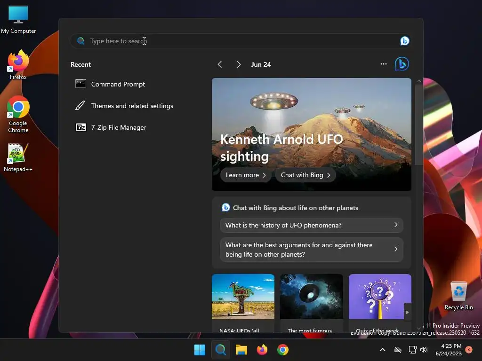Focus the Type here to search field
Viewport: 482px width, 361px height.
click(x=240, y=41)
